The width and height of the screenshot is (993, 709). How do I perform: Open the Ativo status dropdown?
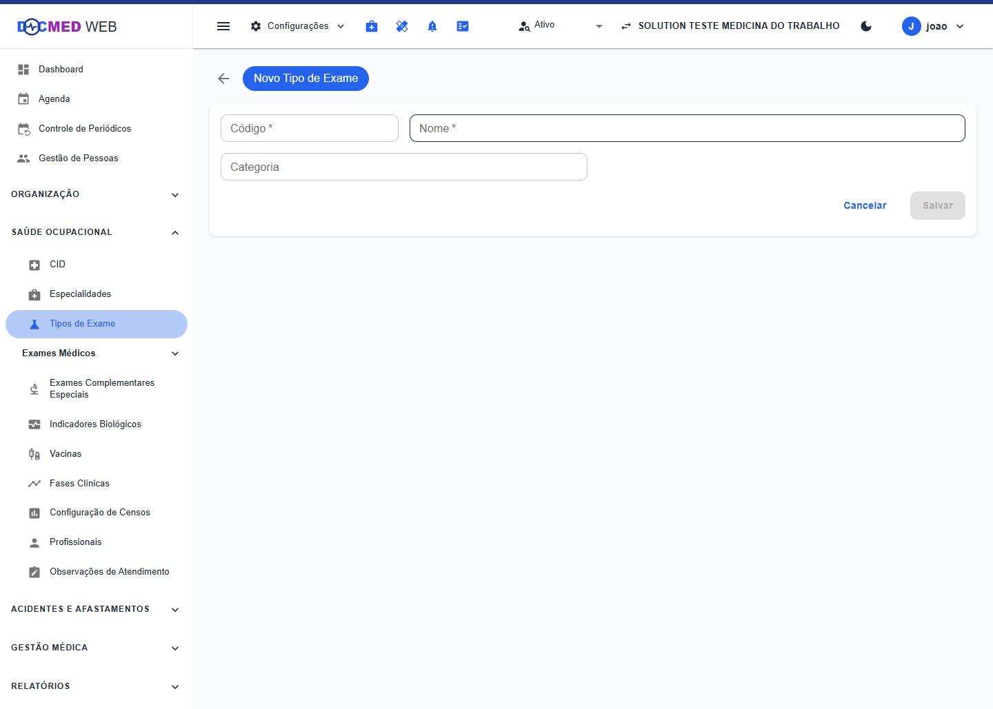(561, 26)
